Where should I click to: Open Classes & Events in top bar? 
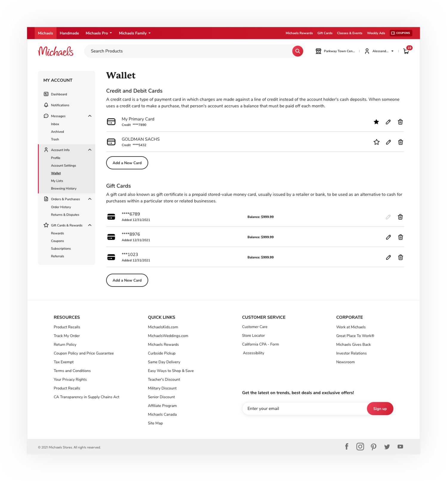click(349, 33)
